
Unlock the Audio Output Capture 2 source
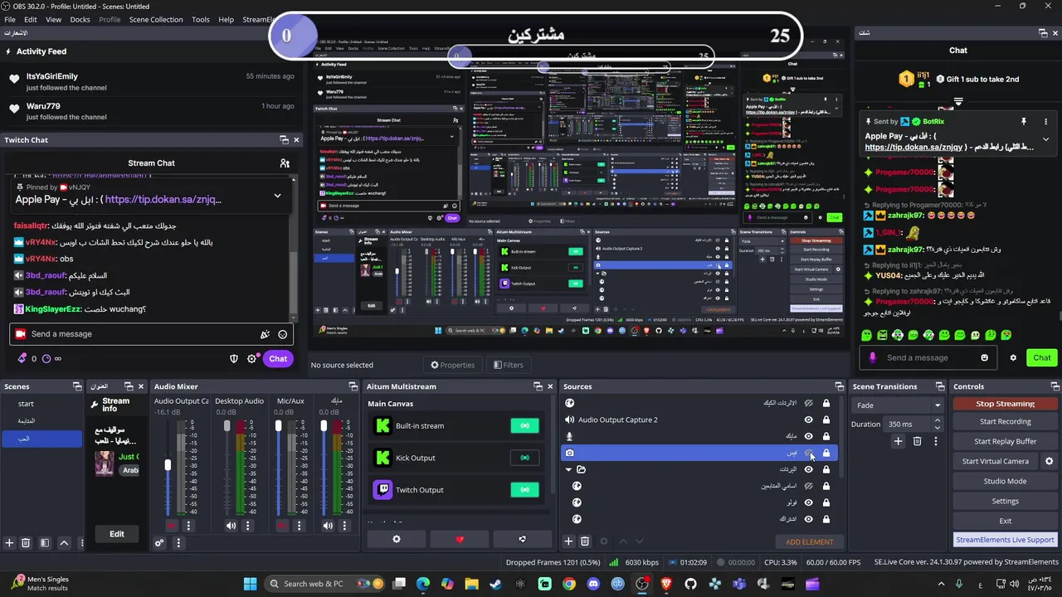[x=826, y=420]
